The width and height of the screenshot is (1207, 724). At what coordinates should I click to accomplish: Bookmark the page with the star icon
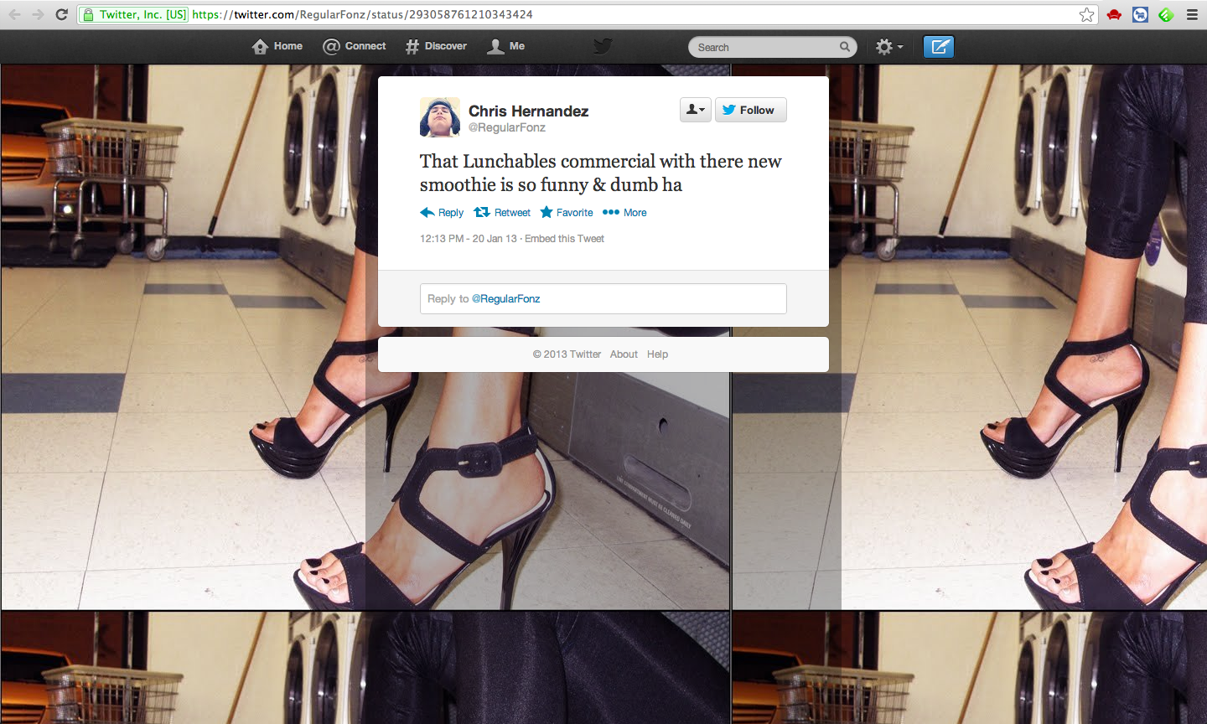tap(1087, 14)
